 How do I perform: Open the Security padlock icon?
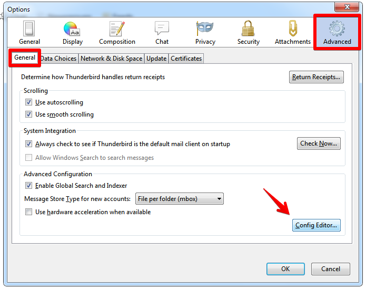248,28
